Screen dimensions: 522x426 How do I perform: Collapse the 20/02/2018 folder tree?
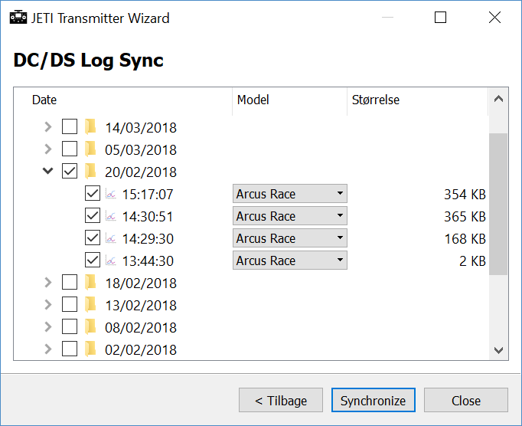coord(48,171)
